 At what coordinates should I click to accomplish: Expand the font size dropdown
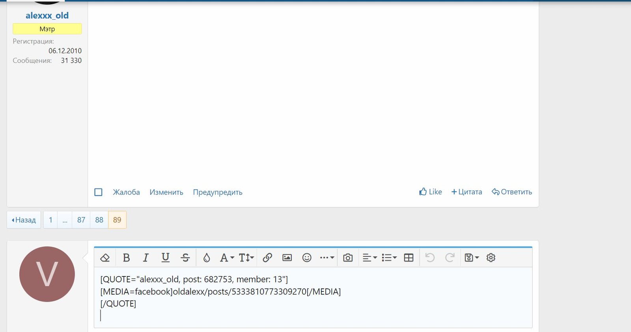tap(246, 258)
